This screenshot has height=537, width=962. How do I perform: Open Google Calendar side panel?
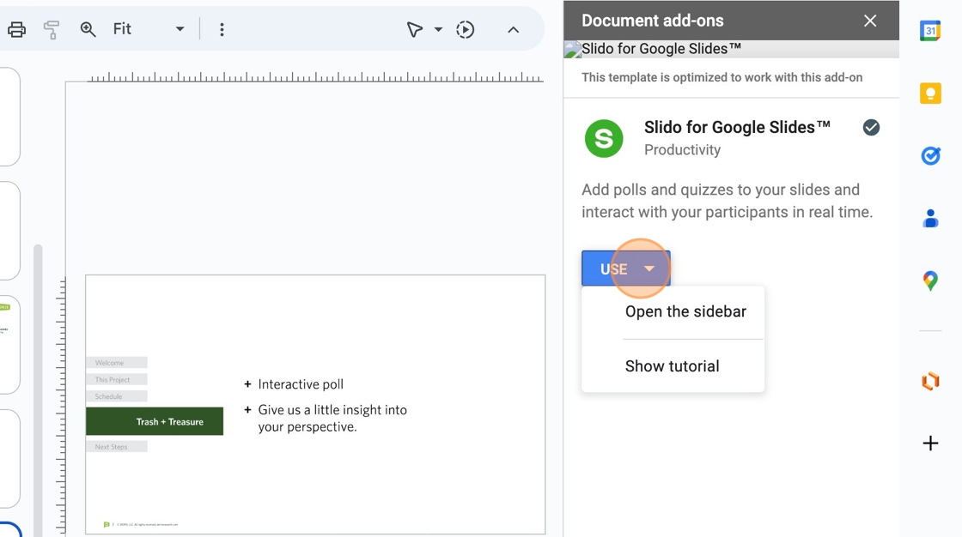pos(930,32)
